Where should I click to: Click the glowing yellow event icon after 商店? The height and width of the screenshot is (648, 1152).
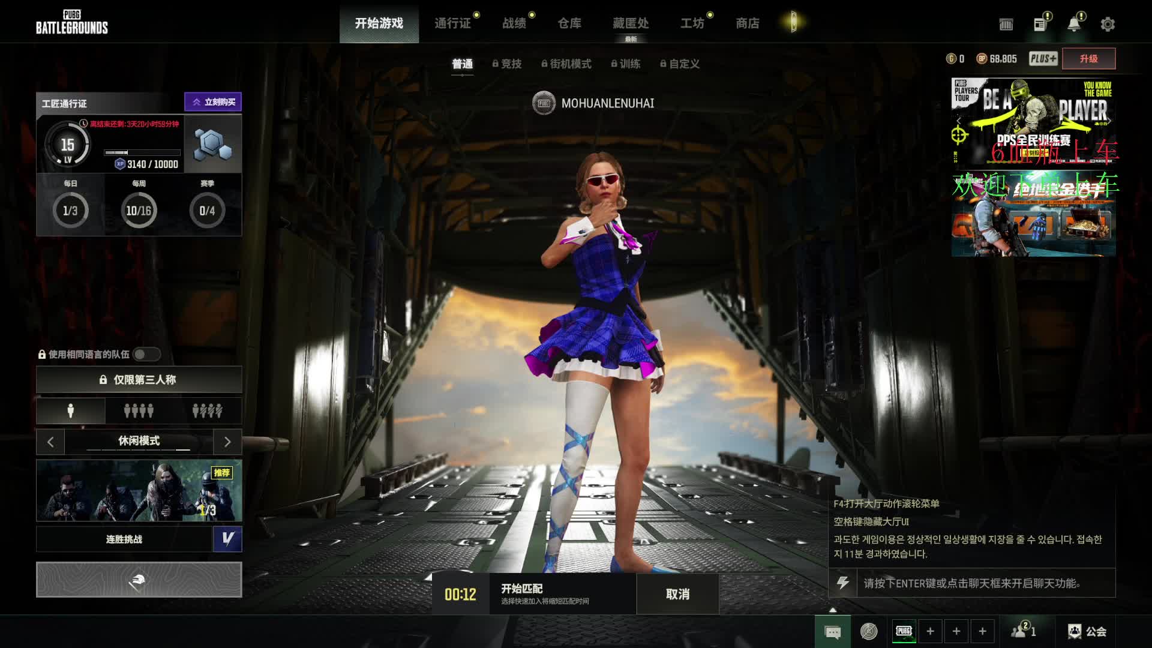click(x=793, y=22)
